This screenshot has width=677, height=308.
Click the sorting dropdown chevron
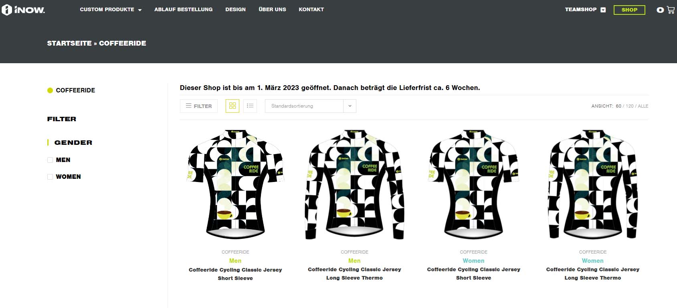tap(350, 106)
